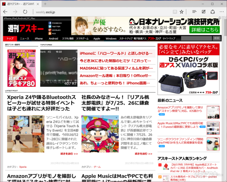227x182 pixels.
Task: Open the Android navigation item
Action: coord(53,39)
